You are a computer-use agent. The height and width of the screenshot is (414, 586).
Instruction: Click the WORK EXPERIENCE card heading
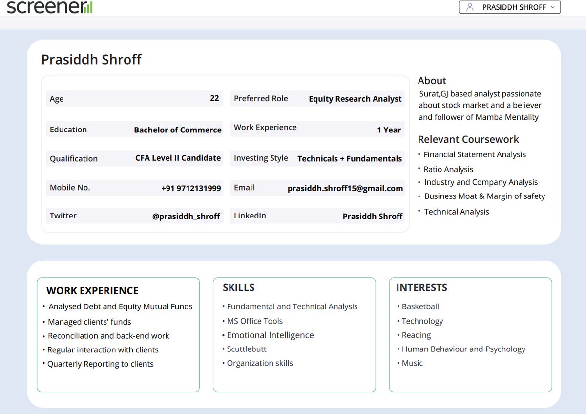(92, 291)
